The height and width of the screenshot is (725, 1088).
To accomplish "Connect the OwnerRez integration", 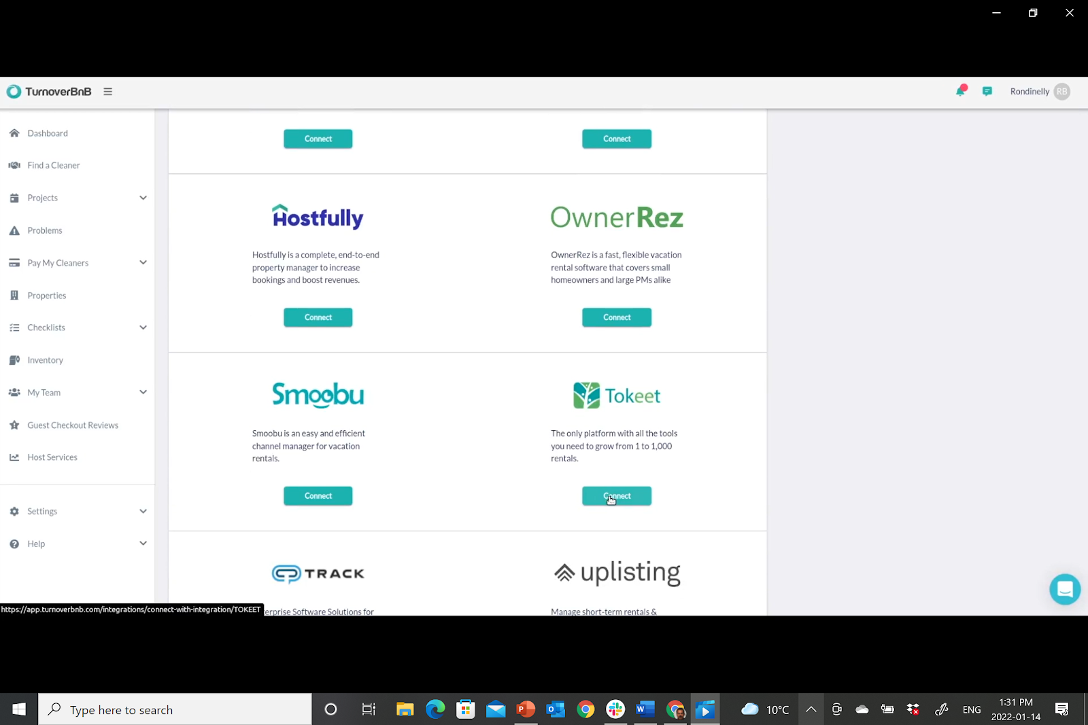I will pos(617,317).
